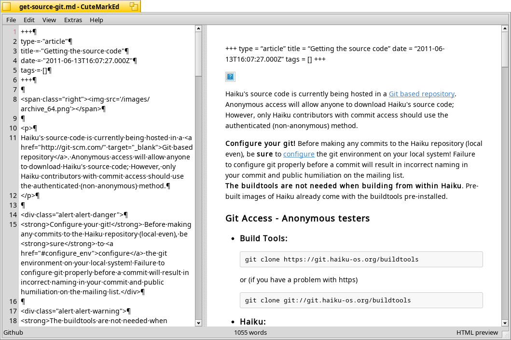Open the Edit menu
511x340 pixels.
29,20
